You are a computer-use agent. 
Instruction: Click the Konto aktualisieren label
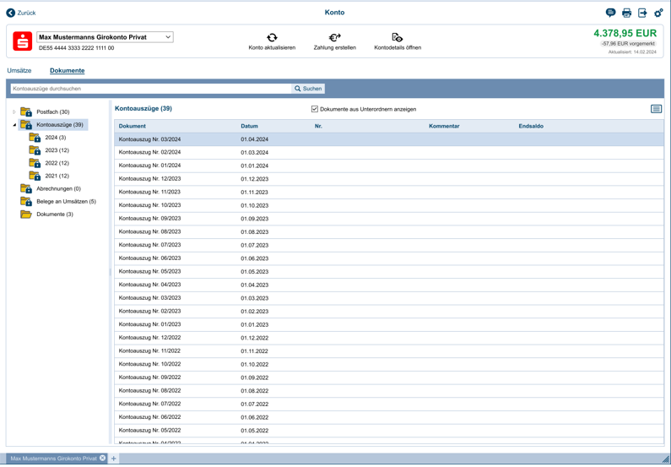click(x=272, y=47)
